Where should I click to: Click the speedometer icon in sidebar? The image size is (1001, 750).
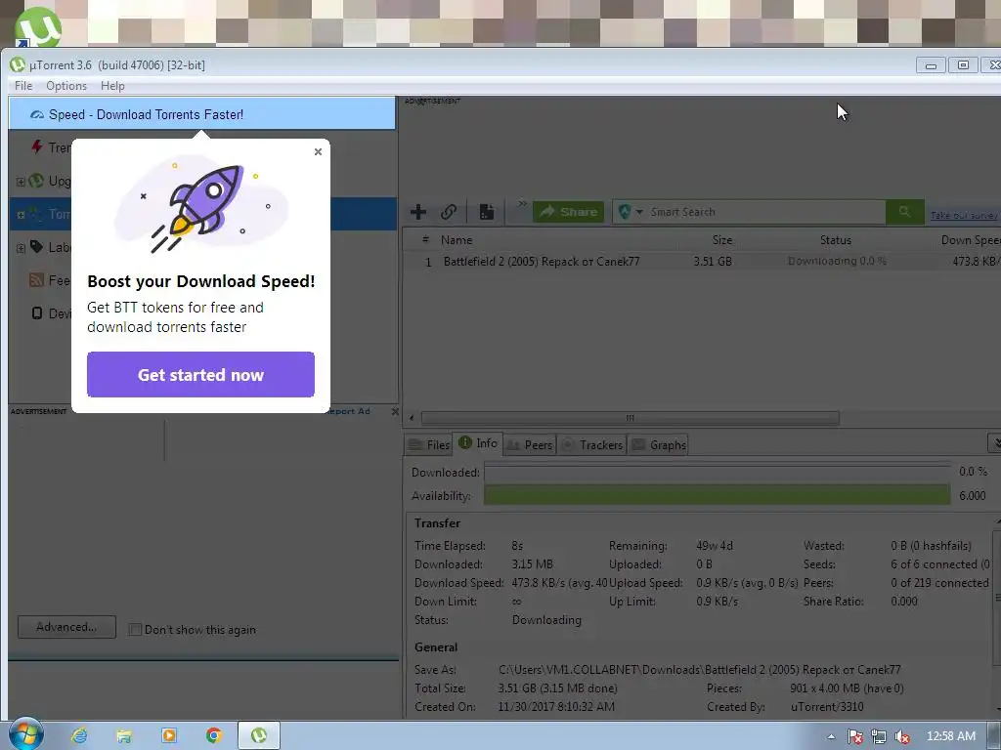pos(37,115)
